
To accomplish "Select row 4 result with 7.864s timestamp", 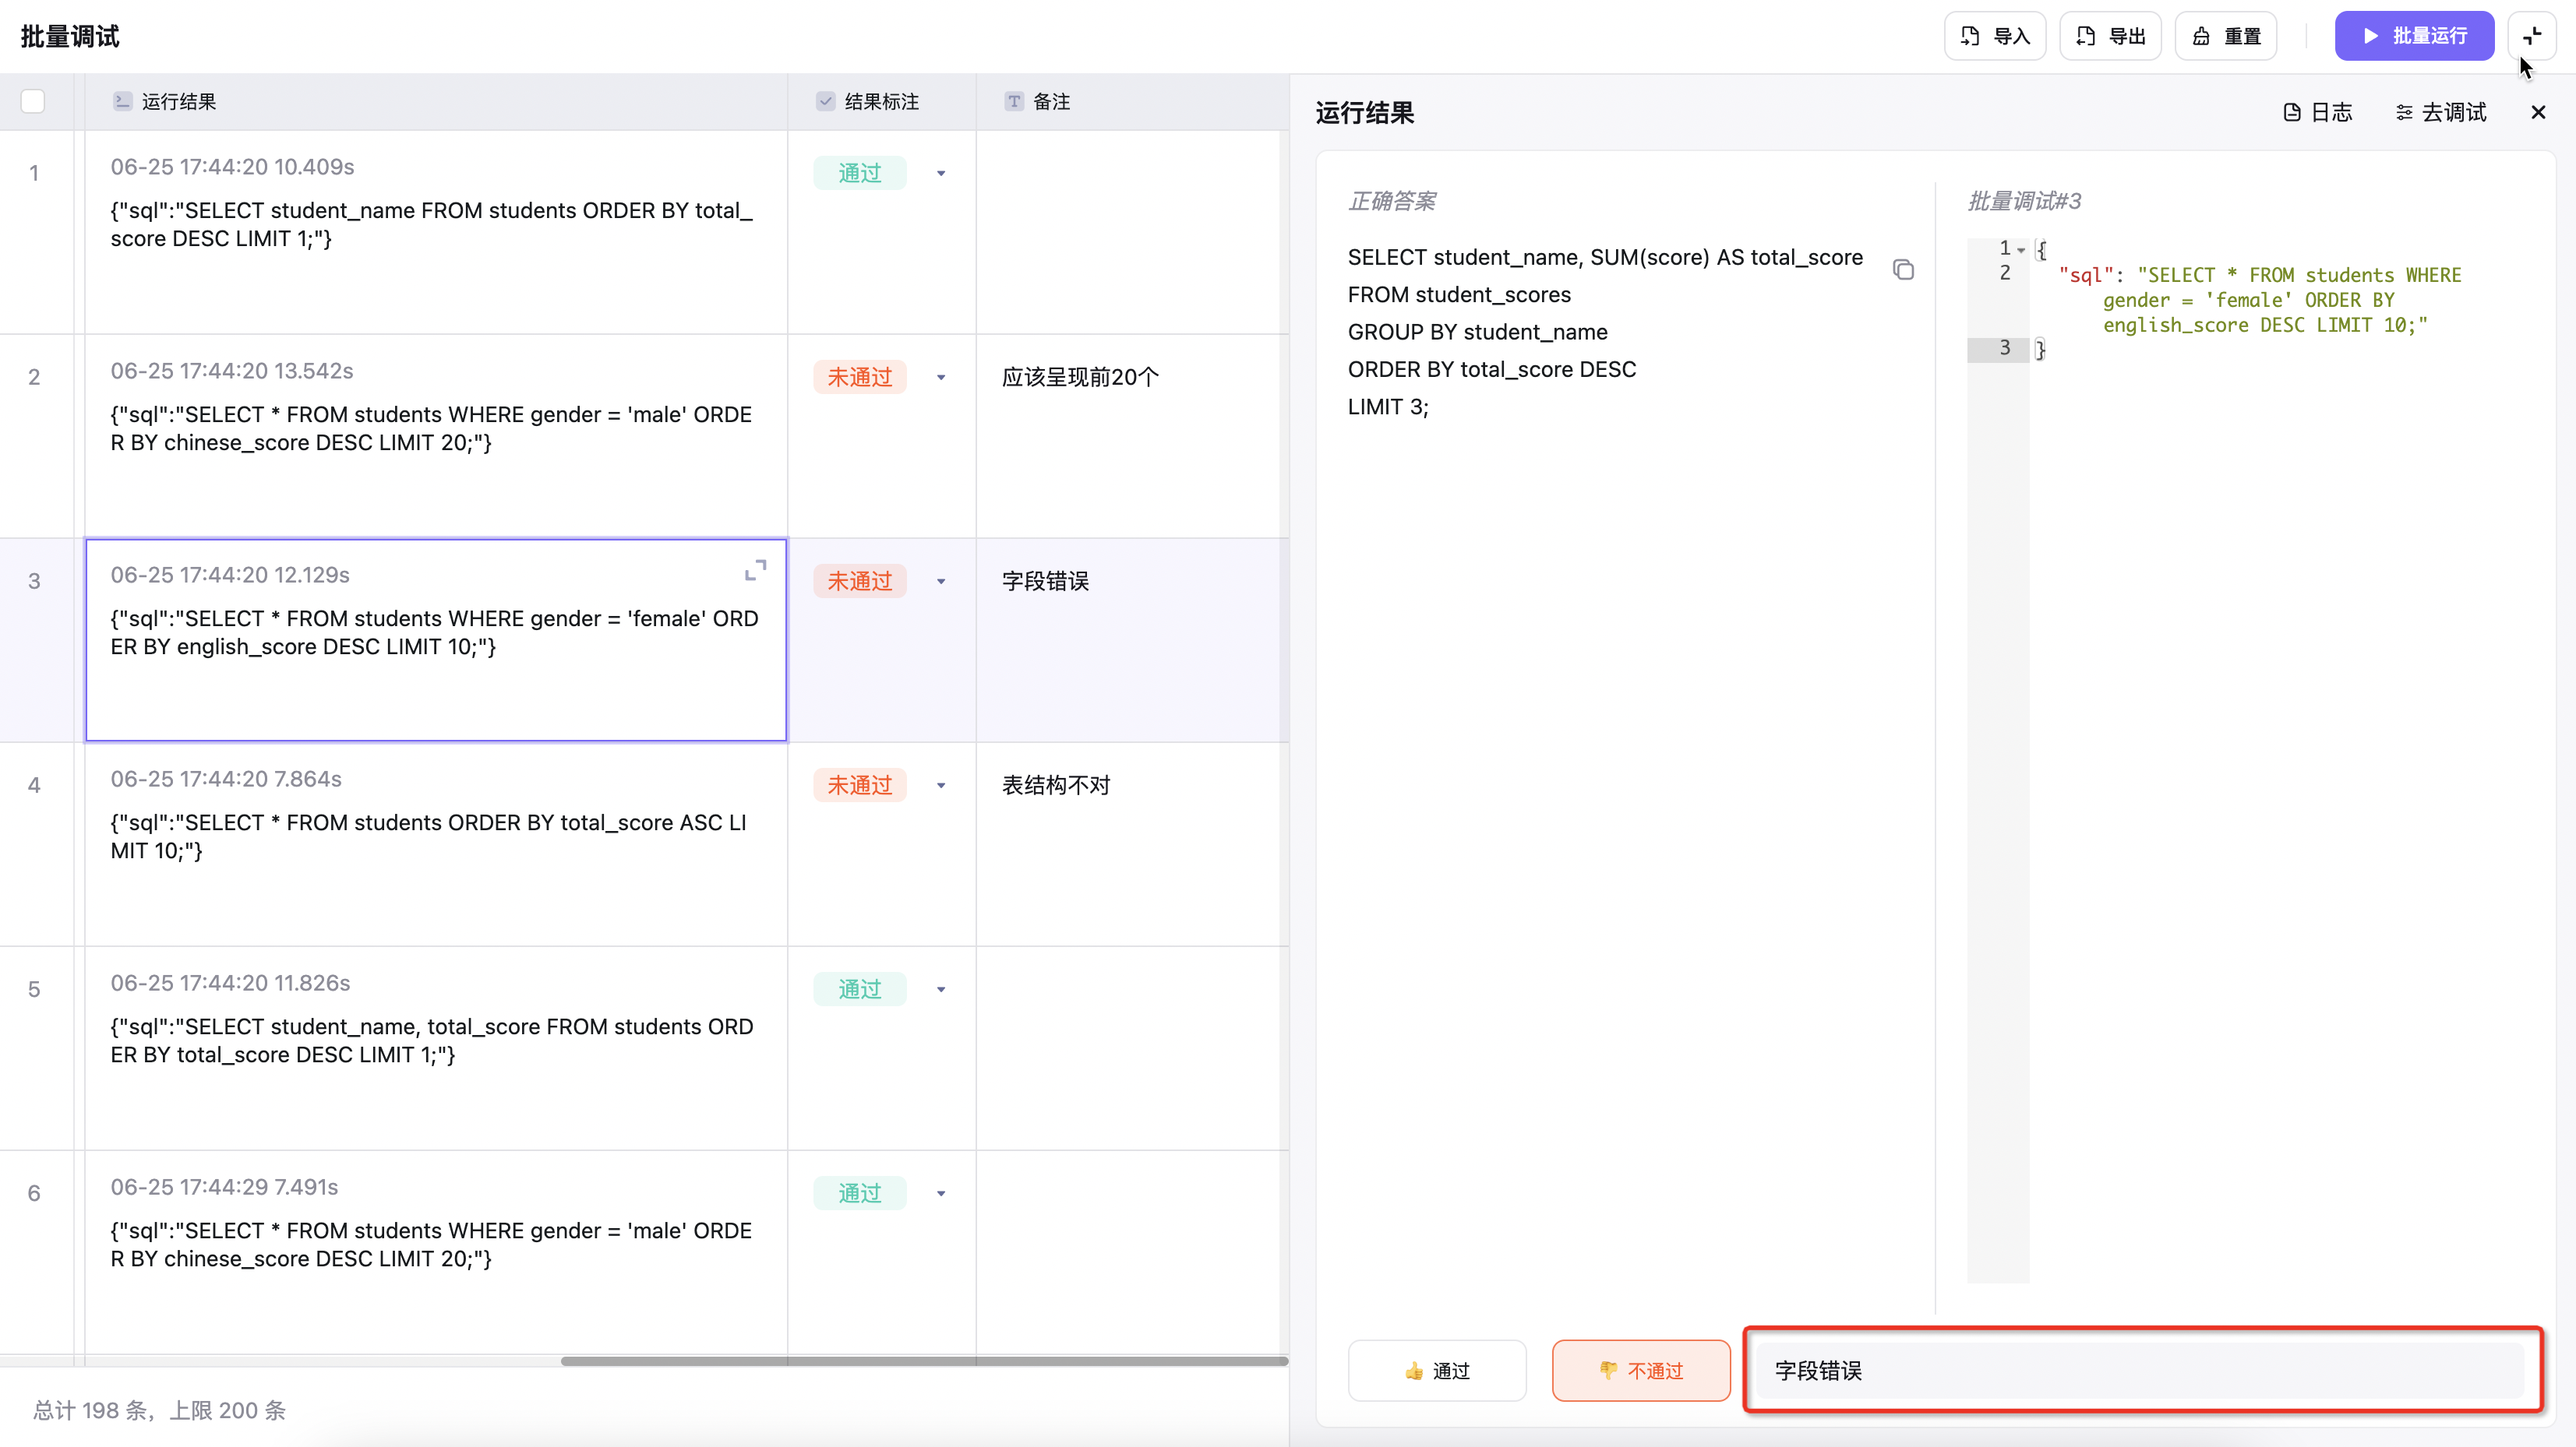I will 436,843.
